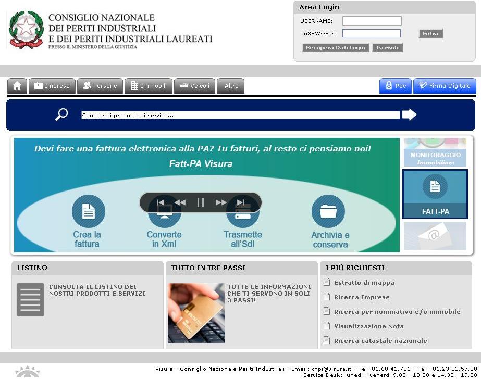This screenshot has height=381, width=481.
Task: Click the Entra login button
Action: [x=430, y=34]
